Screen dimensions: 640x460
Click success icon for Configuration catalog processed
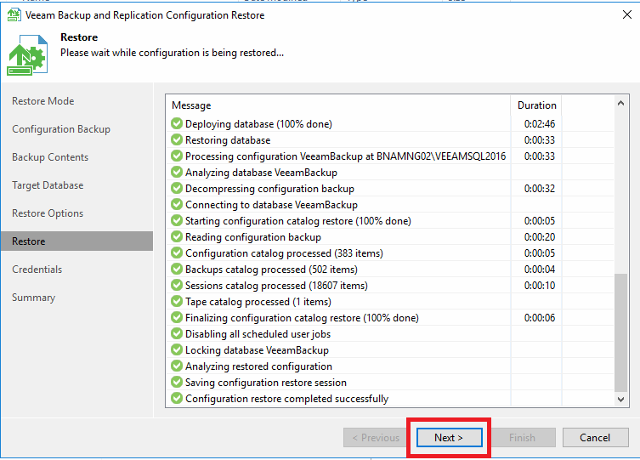(x=177, y=253)
